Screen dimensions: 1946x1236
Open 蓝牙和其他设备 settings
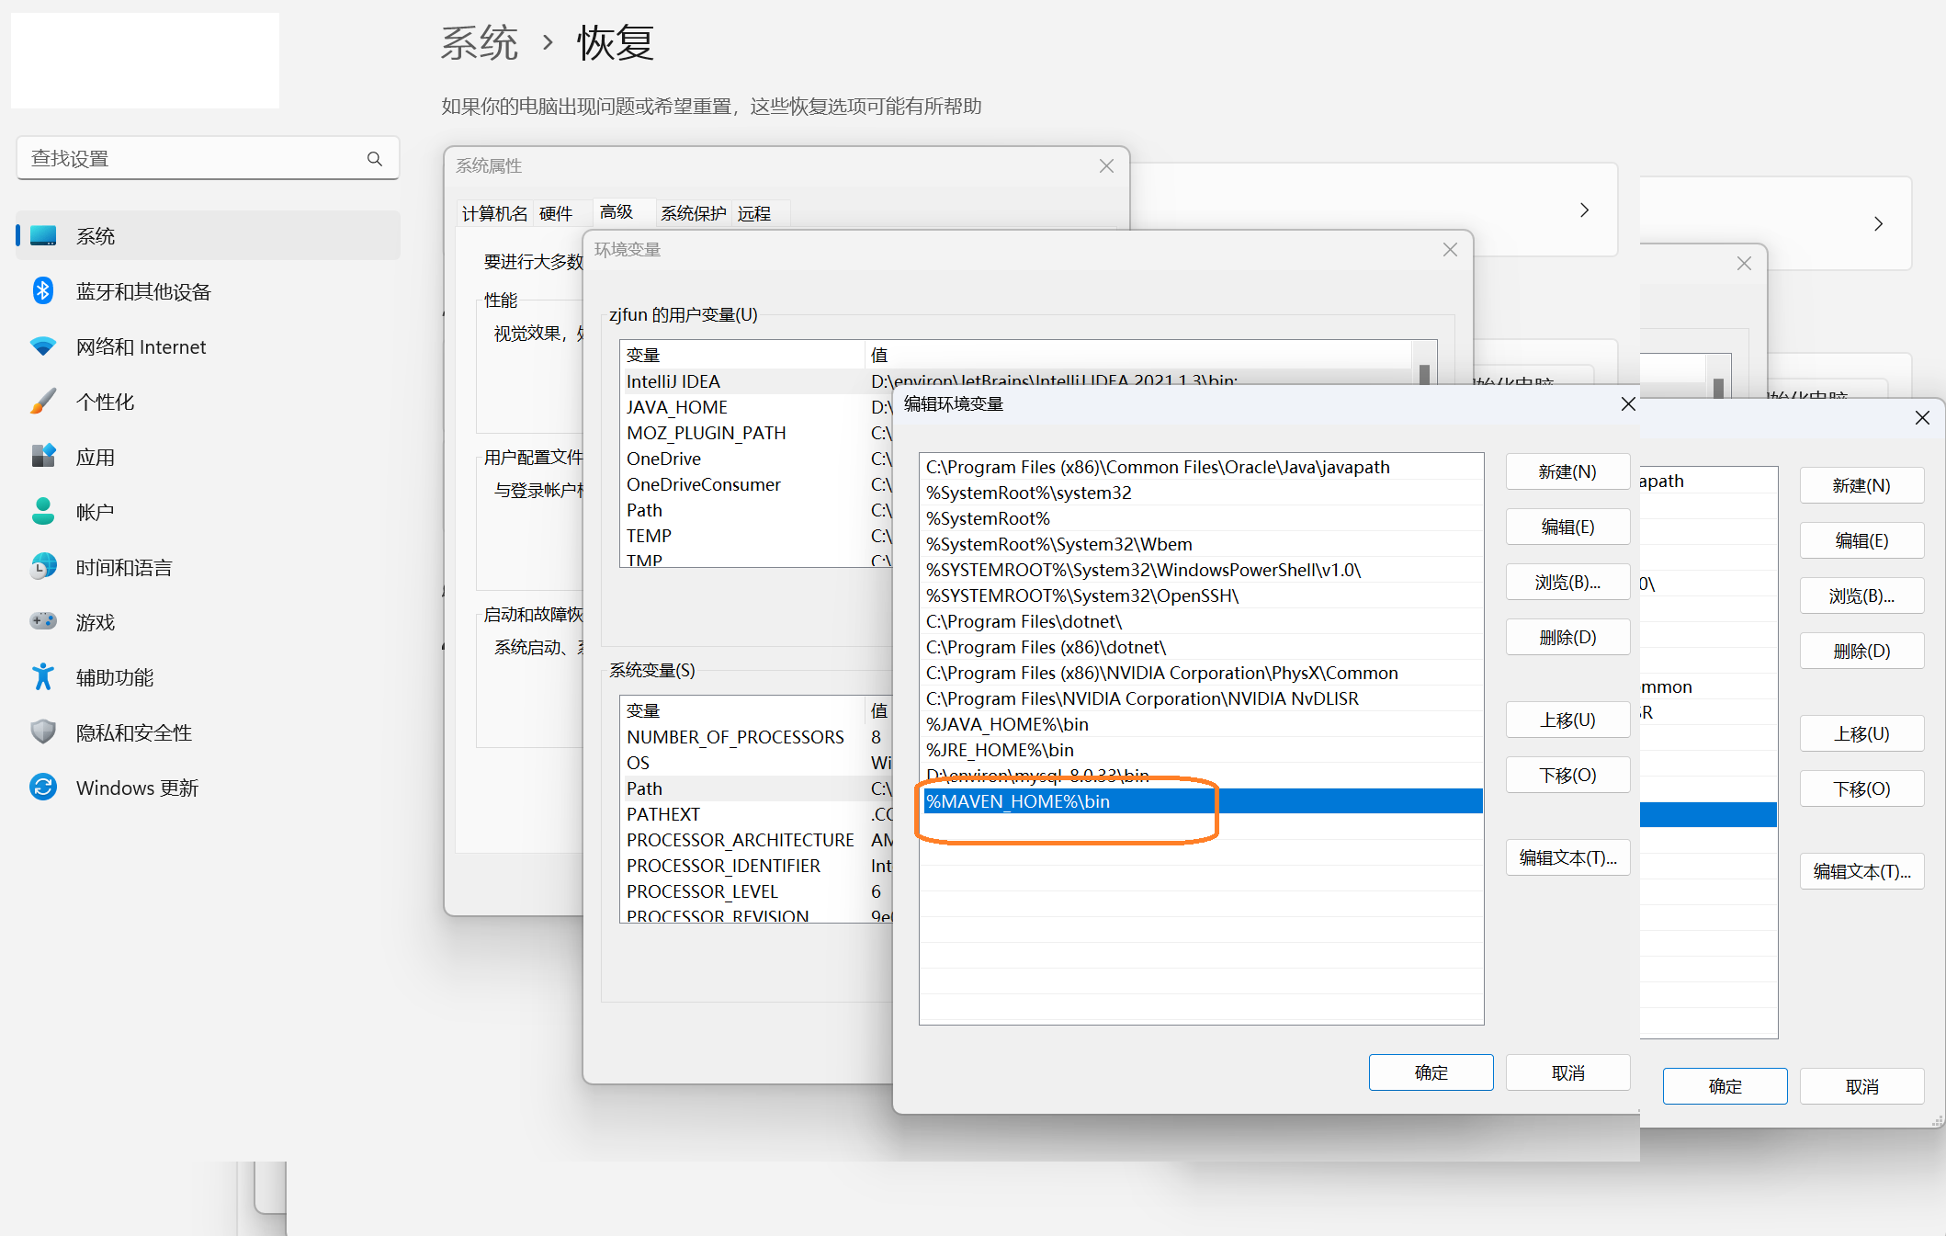point(143,291)
